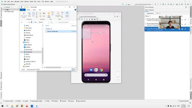Open the File tab in Explorer
The height and width of the screenshot is (108, 192).
[23, 10]
